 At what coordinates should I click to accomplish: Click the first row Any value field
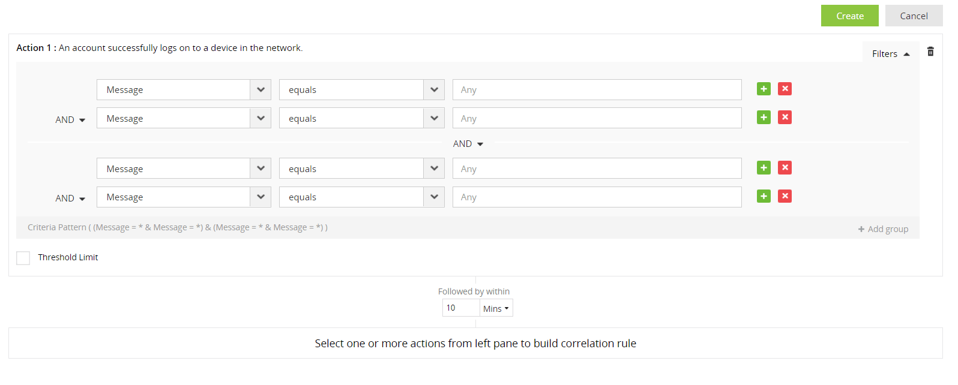(597, 90)
